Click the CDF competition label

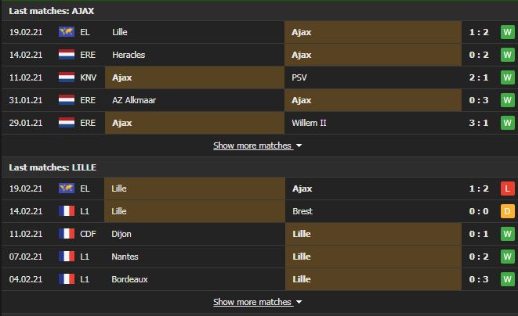click(x=88, y=234)
